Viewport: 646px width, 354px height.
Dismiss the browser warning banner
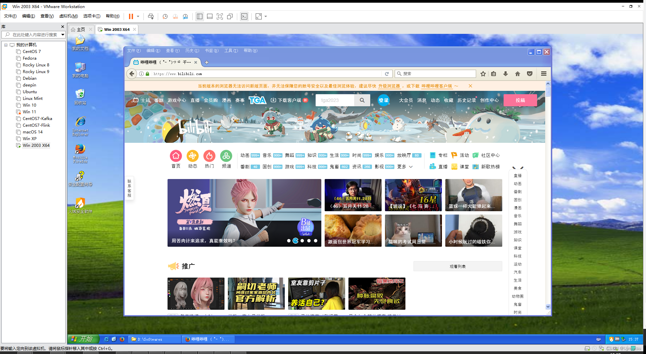pyautogui.click(x=470, y=86)
